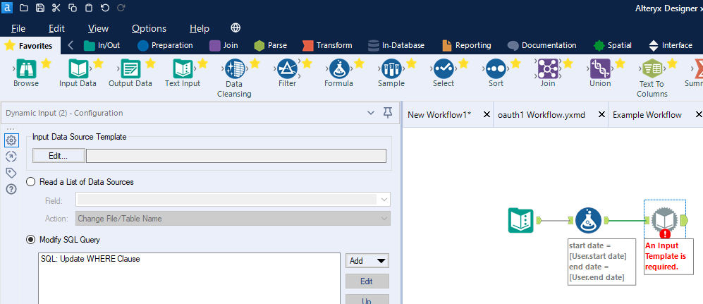Open the File menu
Image resolution: width=703 pixels, height=304 pixels.
coord(18,28)
